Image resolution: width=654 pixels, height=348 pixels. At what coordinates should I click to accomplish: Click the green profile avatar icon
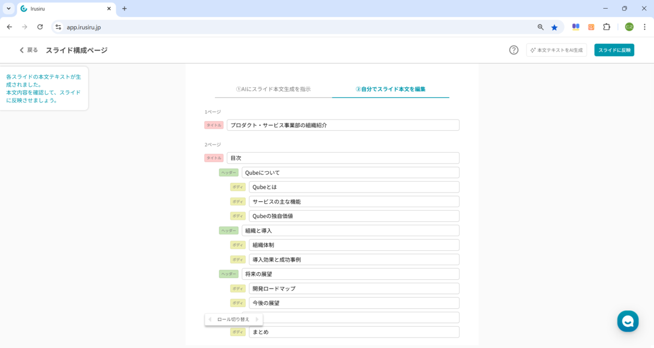pos(629,27)
